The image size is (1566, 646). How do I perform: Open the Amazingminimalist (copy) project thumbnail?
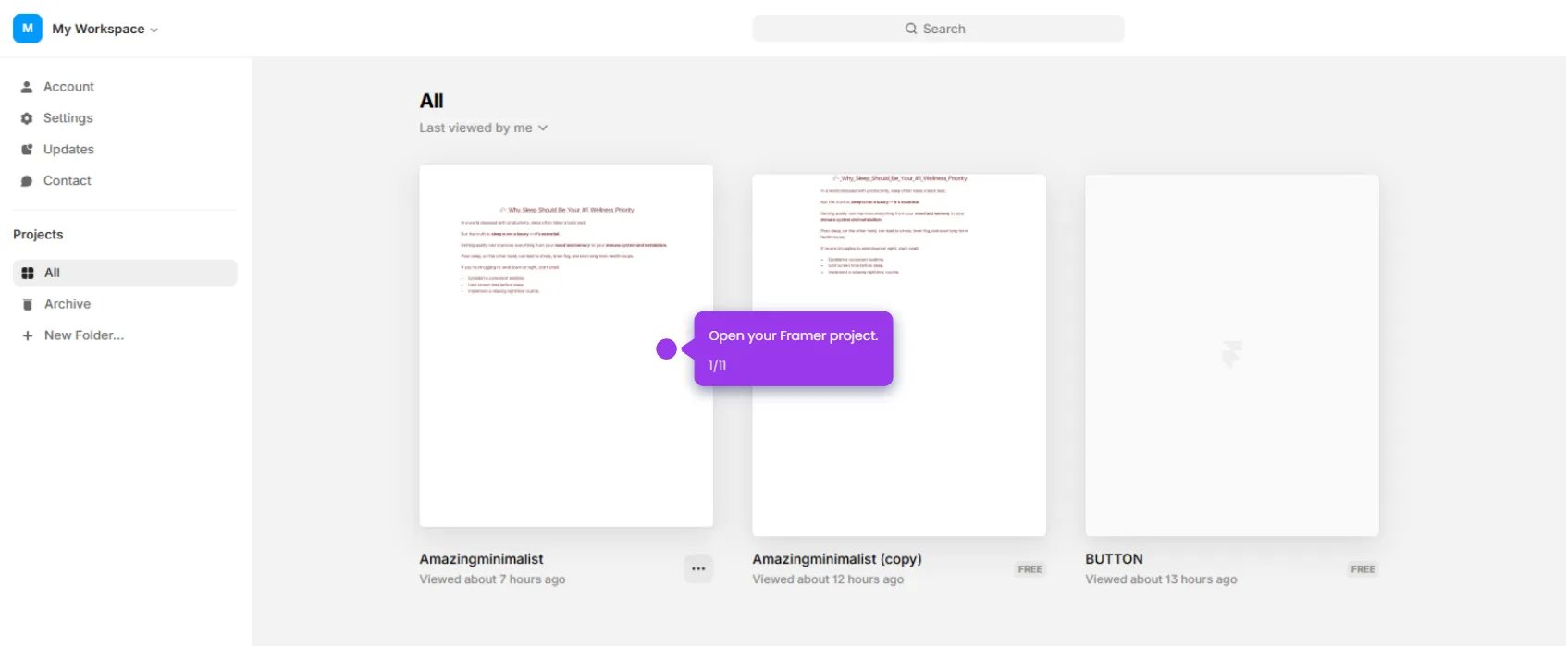899,355
